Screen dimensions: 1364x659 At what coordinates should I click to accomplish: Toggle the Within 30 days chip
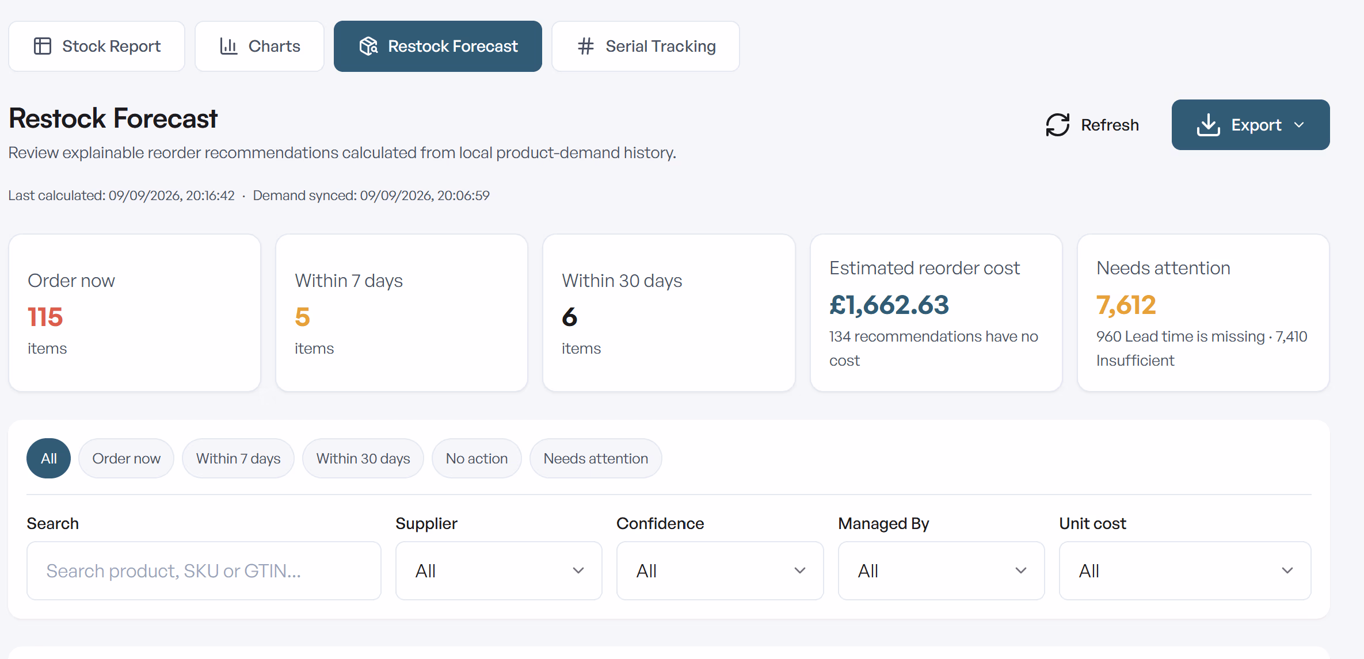[x=363, y=458]
